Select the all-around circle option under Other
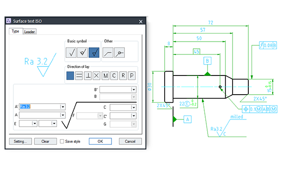 tap(120, 53)
